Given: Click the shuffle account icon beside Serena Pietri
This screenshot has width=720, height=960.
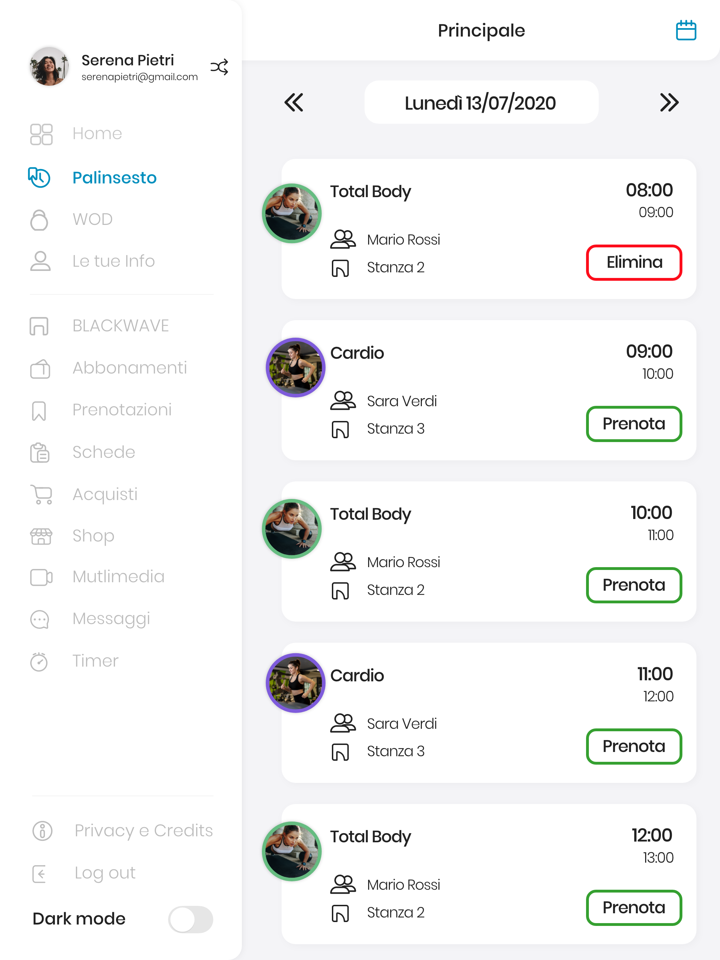Looking at the screenshot, I should tap(219, 67).
